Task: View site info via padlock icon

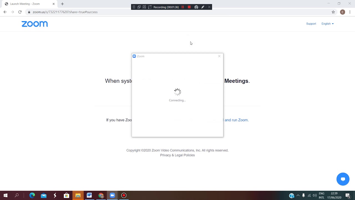Action: (x=29, y=12)
